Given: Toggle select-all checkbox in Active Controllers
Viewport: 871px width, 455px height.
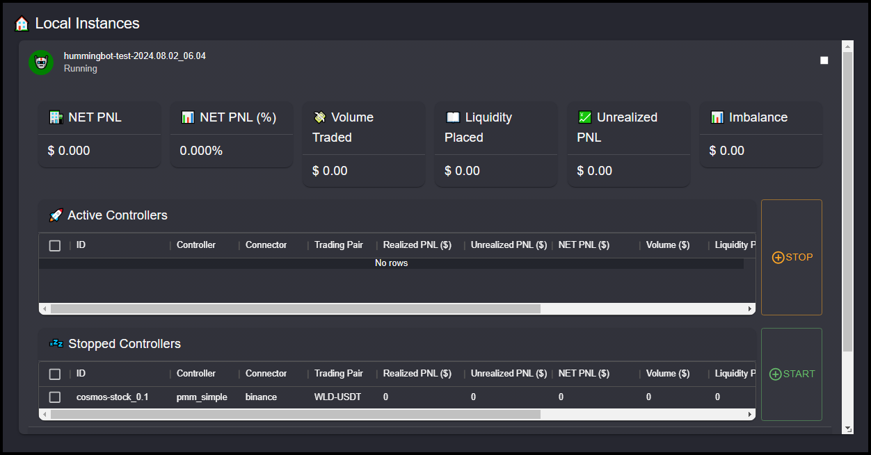Looking at the screenshot, I should click(x=55, y=245).
